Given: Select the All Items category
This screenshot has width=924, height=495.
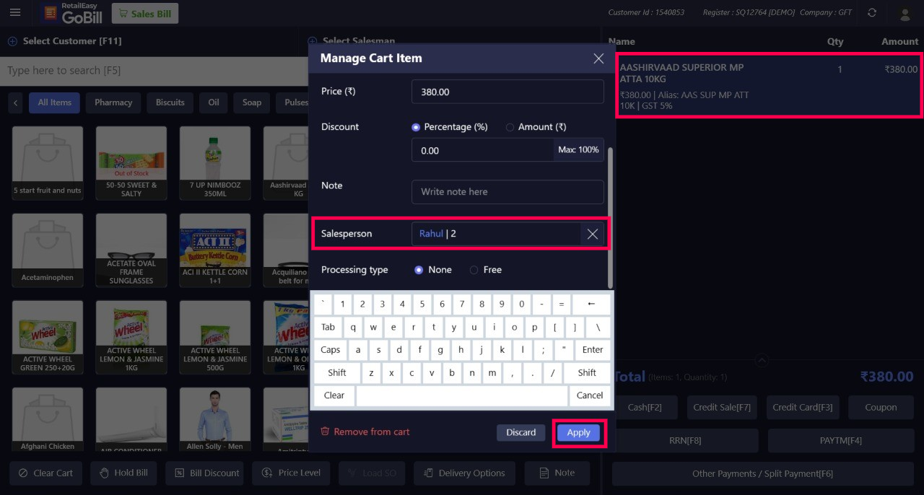Looking at the screenshot, I should pos(55,102).
